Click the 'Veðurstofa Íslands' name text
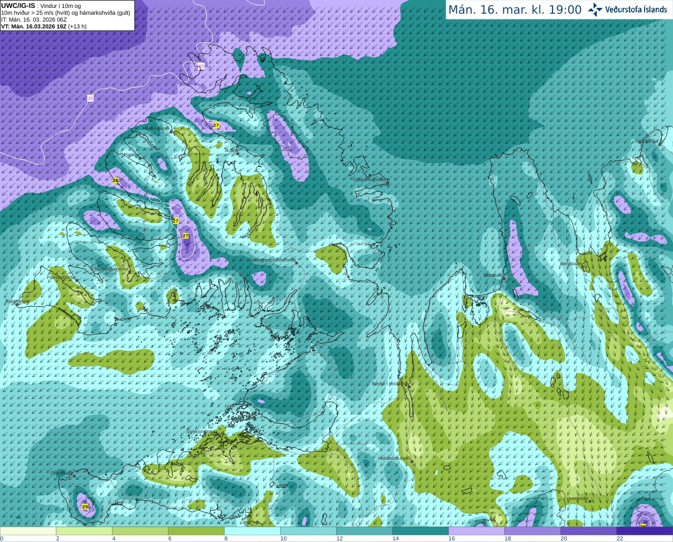Screen dimensions: 673x542 tap(636, 9)
